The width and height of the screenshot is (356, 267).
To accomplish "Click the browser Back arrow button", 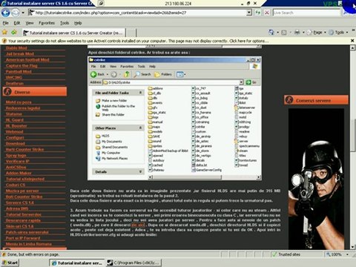I will pos(6,13).
